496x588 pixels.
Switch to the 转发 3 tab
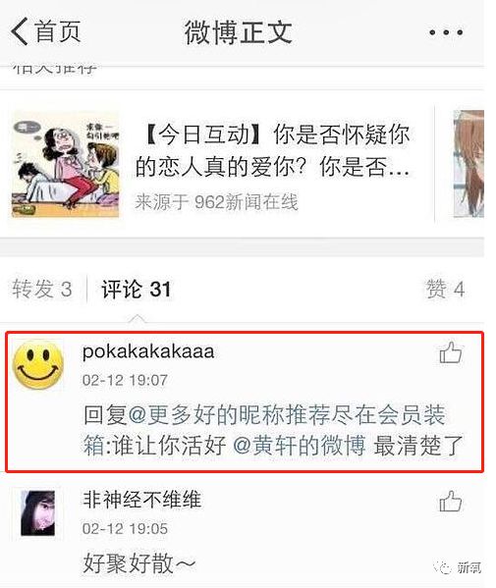(x=42, y=290)
